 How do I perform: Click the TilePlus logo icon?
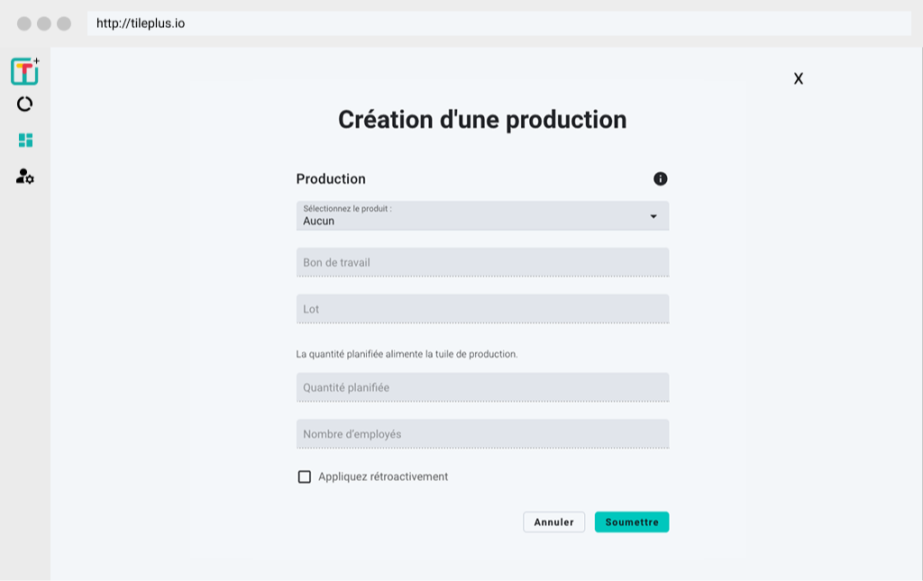[x=24, y=71]
